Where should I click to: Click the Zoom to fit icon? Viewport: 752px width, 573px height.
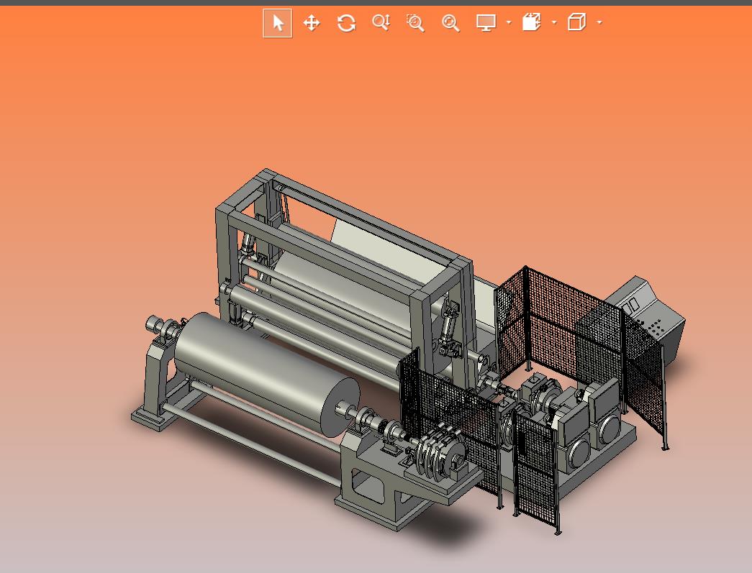click(x=450, y=22)
